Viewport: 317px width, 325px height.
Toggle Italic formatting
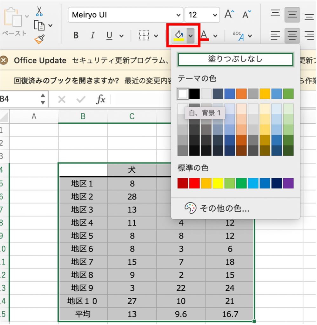click(x=92, y=36)
